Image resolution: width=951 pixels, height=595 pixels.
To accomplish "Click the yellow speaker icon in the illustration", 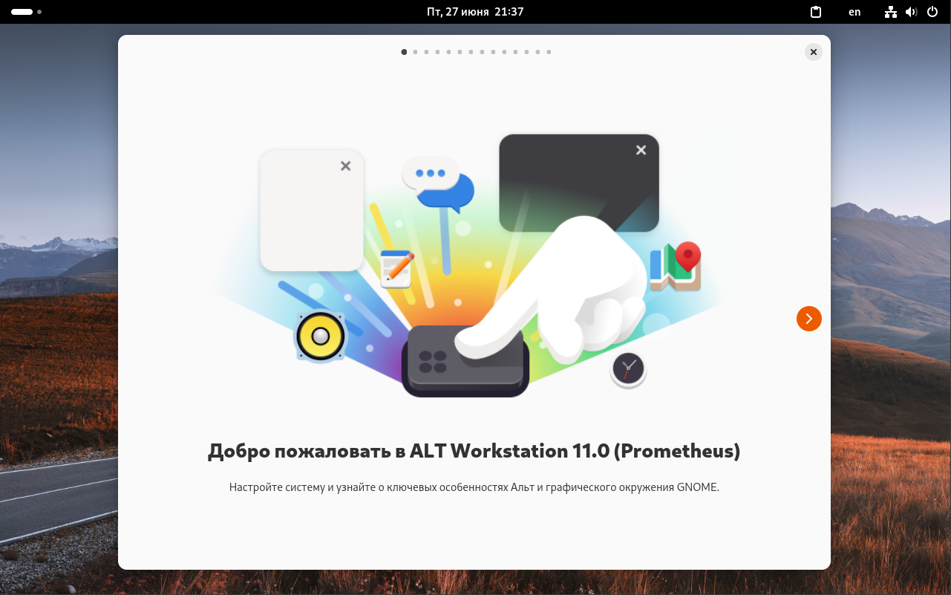I will (x=321, y=337).
